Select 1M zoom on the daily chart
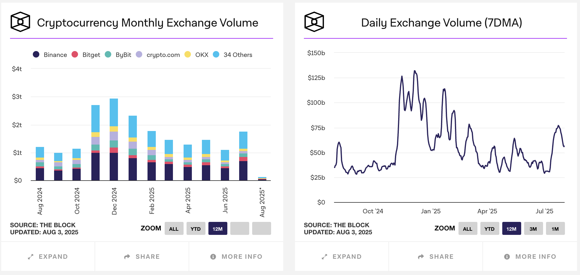 555,229
